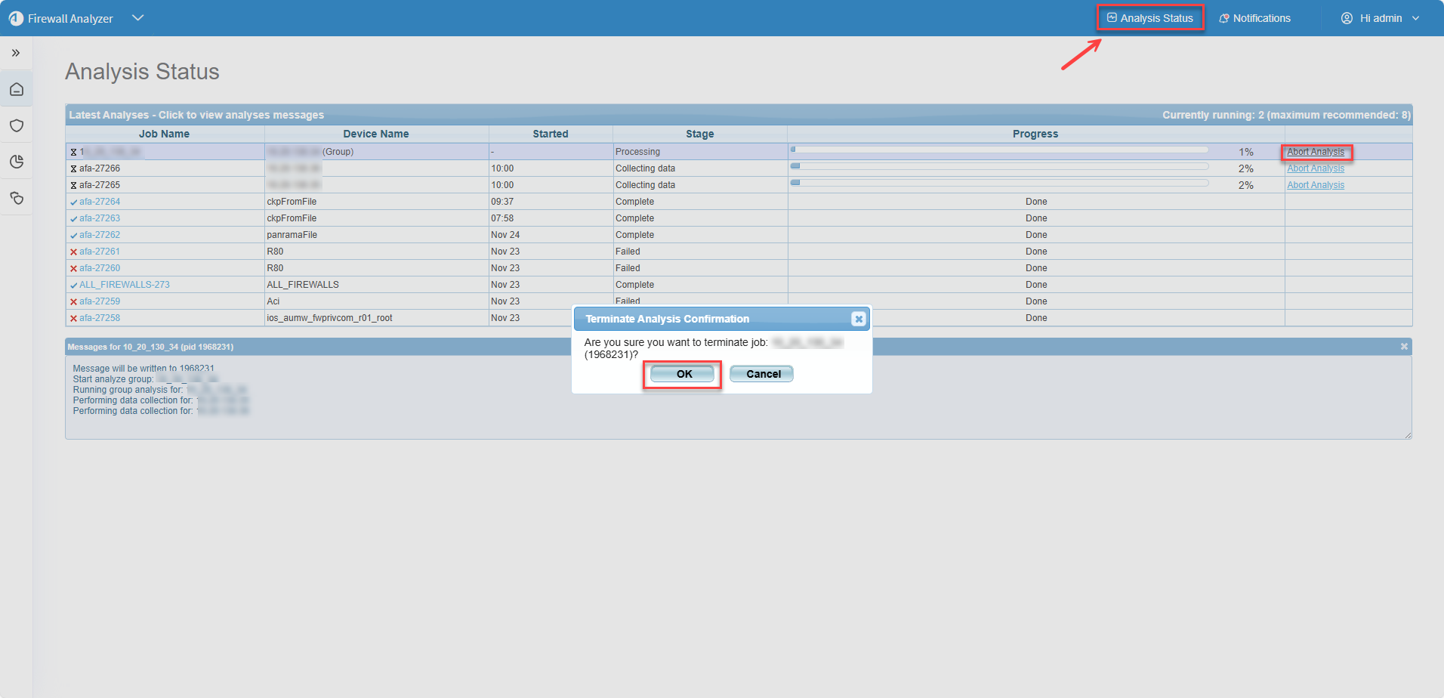This screenshot has width=1444, height=698.
Task: Abort analysis for job afa-27265
Action: tap(1316, 185)
